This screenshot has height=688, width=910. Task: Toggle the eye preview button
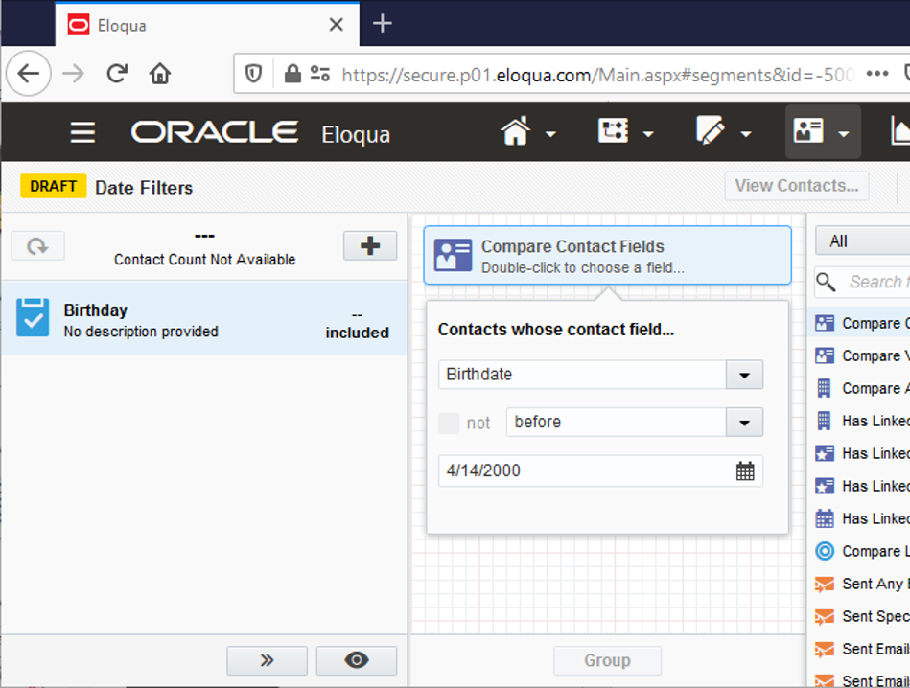point(356,660)
